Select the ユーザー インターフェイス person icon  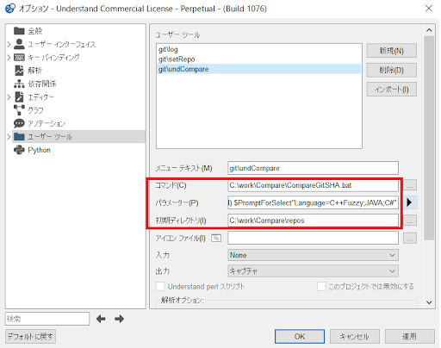[x=19, y=44]
